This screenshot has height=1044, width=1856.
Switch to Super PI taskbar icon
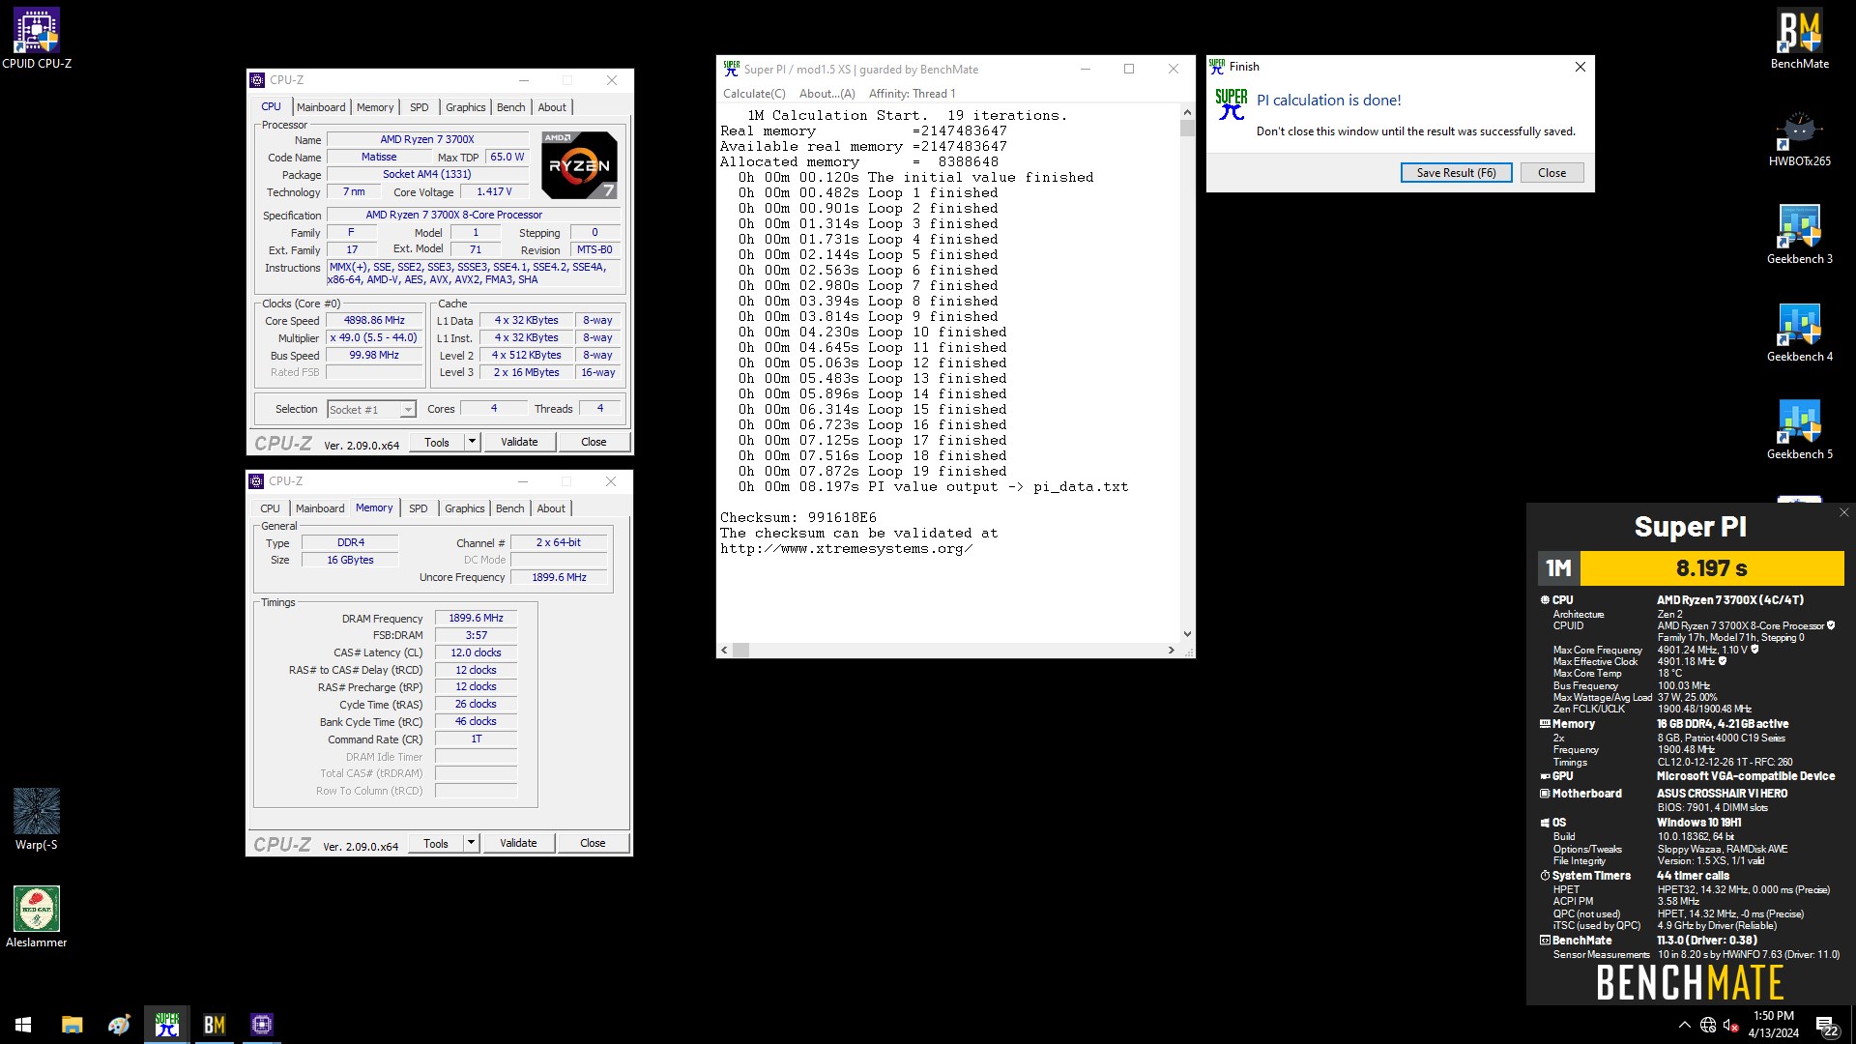167,1025
